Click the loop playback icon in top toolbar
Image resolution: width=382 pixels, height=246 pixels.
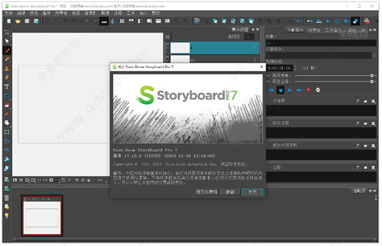[337, 21]
